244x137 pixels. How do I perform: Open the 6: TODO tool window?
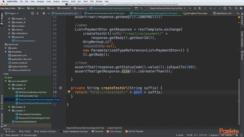(25, 131)
